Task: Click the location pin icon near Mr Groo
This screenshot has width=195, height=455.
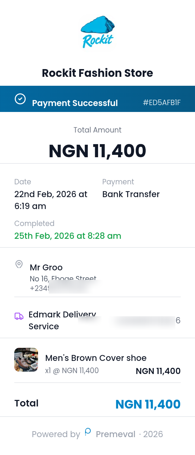Action: point(19,264)
